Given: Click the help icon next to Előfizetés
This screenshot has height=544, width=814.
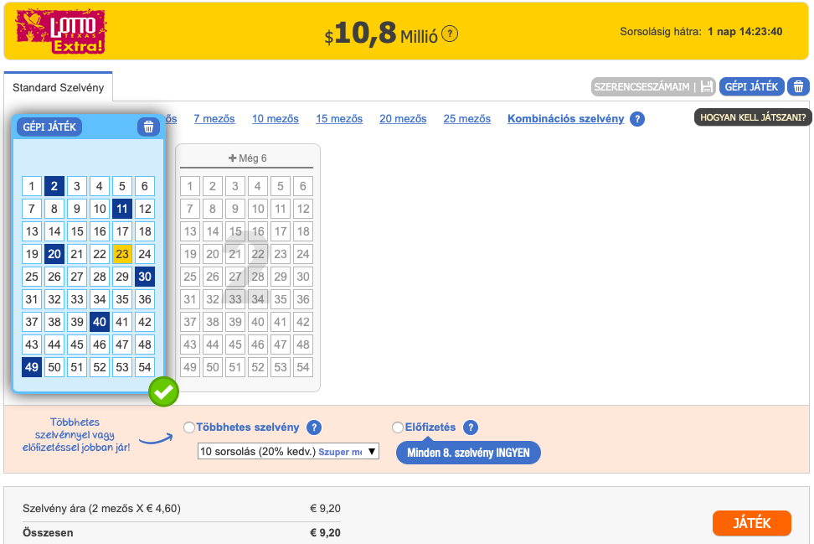Looking at the screenshot, I should 471,427.
